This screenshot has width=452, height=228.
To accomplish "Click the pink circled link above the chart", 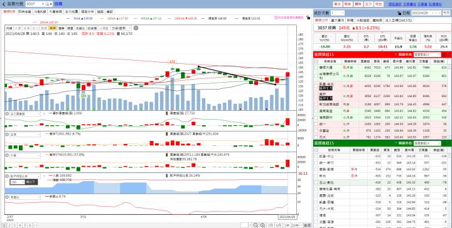I will [x=289, y=18].
